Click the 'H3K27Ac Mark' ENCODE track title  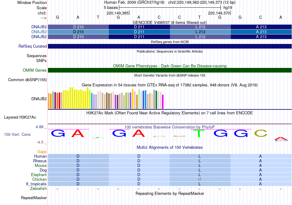click(x=170, y=113)
